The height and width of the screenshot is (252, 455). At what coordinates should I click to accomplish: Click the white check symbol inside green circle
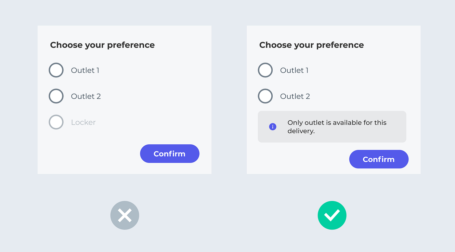[332, 215]
